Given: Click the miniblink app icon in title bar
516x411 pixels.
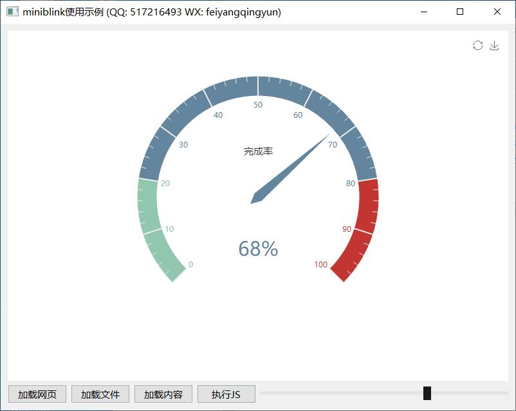Looking at the screenshot, I should tap(12, 12).
